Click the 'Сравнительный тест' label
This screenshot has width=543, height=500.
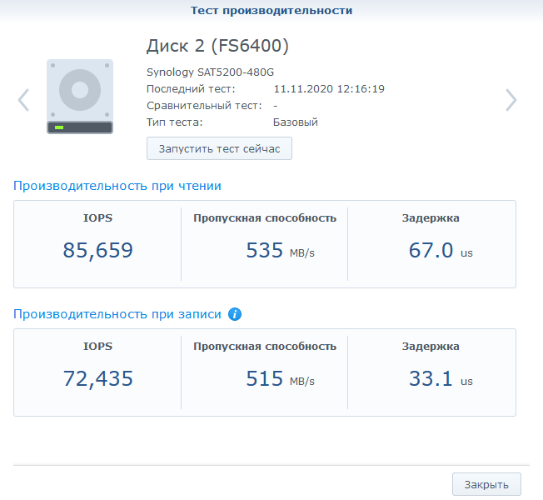(205, 105)
